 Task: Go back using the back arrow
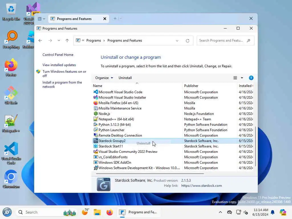tap(40, 40)
